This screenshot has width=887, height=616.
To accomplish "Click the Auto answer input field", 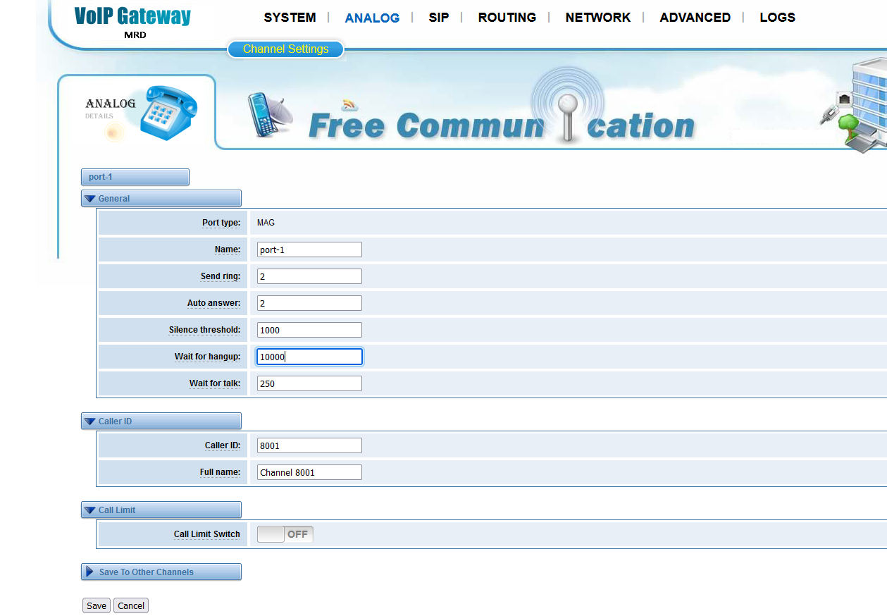I will [309, 303].
